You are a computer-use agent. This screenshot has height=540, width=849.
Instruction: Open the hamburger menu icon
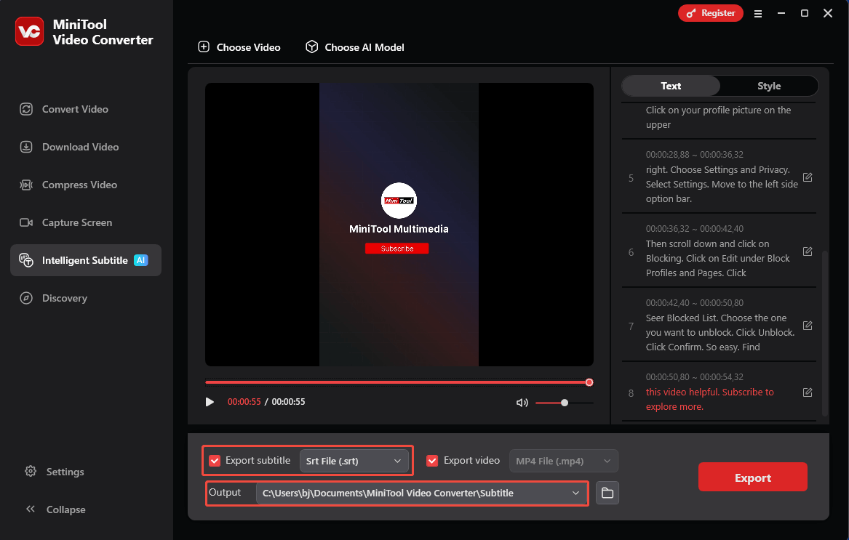758,14
